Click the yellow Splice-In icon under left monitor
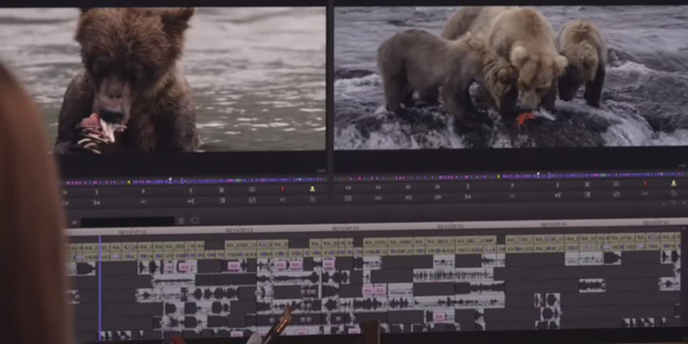 [312, 189]
